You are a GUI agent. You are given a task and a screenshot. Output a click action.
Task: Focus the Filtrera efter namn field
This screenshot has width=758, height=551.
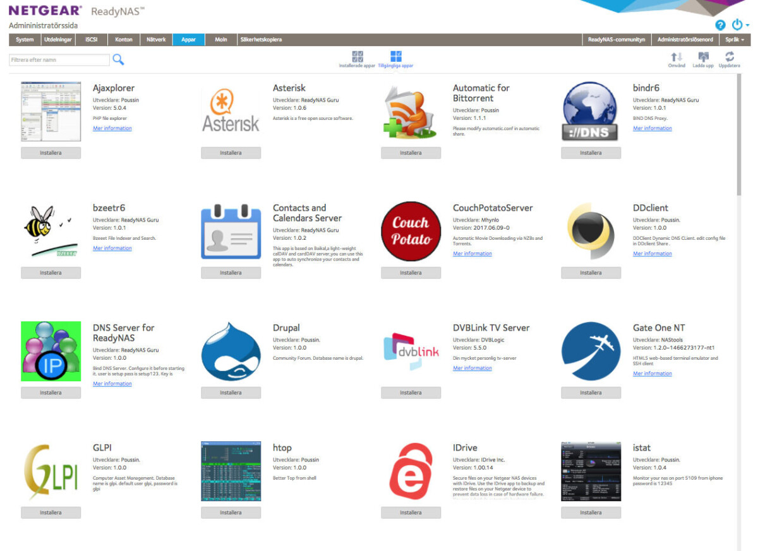[x=59, y=60]
